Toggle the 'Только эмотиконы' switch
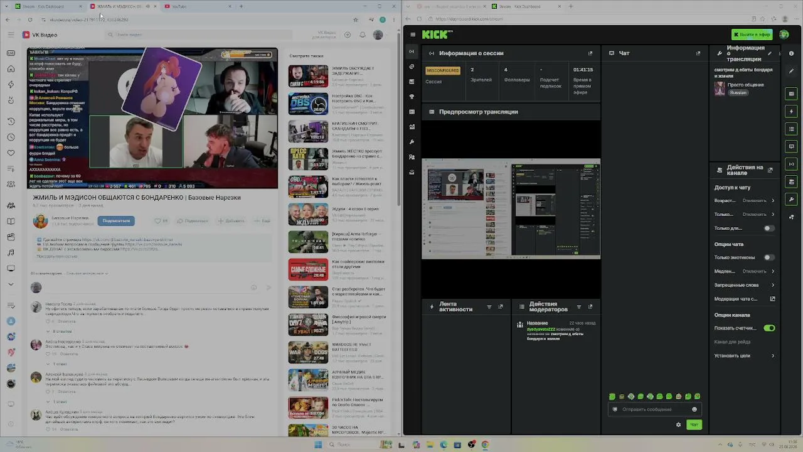 pyautogui.click(x=769, y=257)
